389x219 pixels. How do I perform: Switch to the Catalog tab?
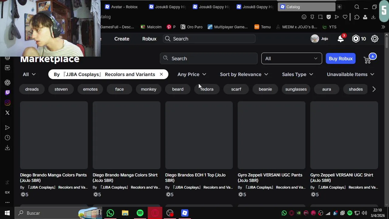pos(306,7)
